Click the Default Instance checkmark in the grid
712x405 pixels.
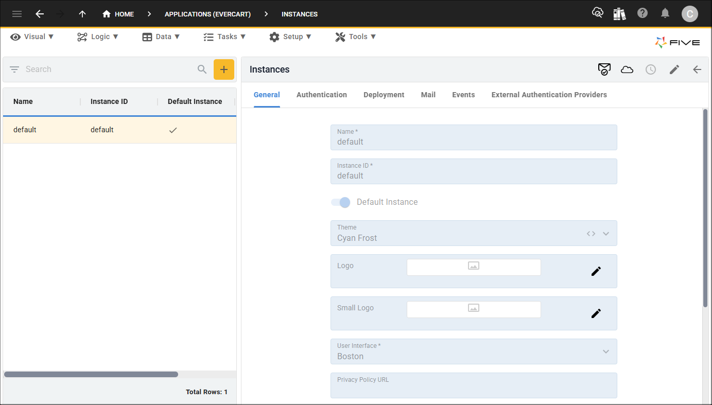pos(172,130)
